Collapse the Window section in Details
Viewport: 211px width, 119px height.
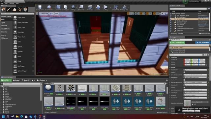tap(170, 67)
